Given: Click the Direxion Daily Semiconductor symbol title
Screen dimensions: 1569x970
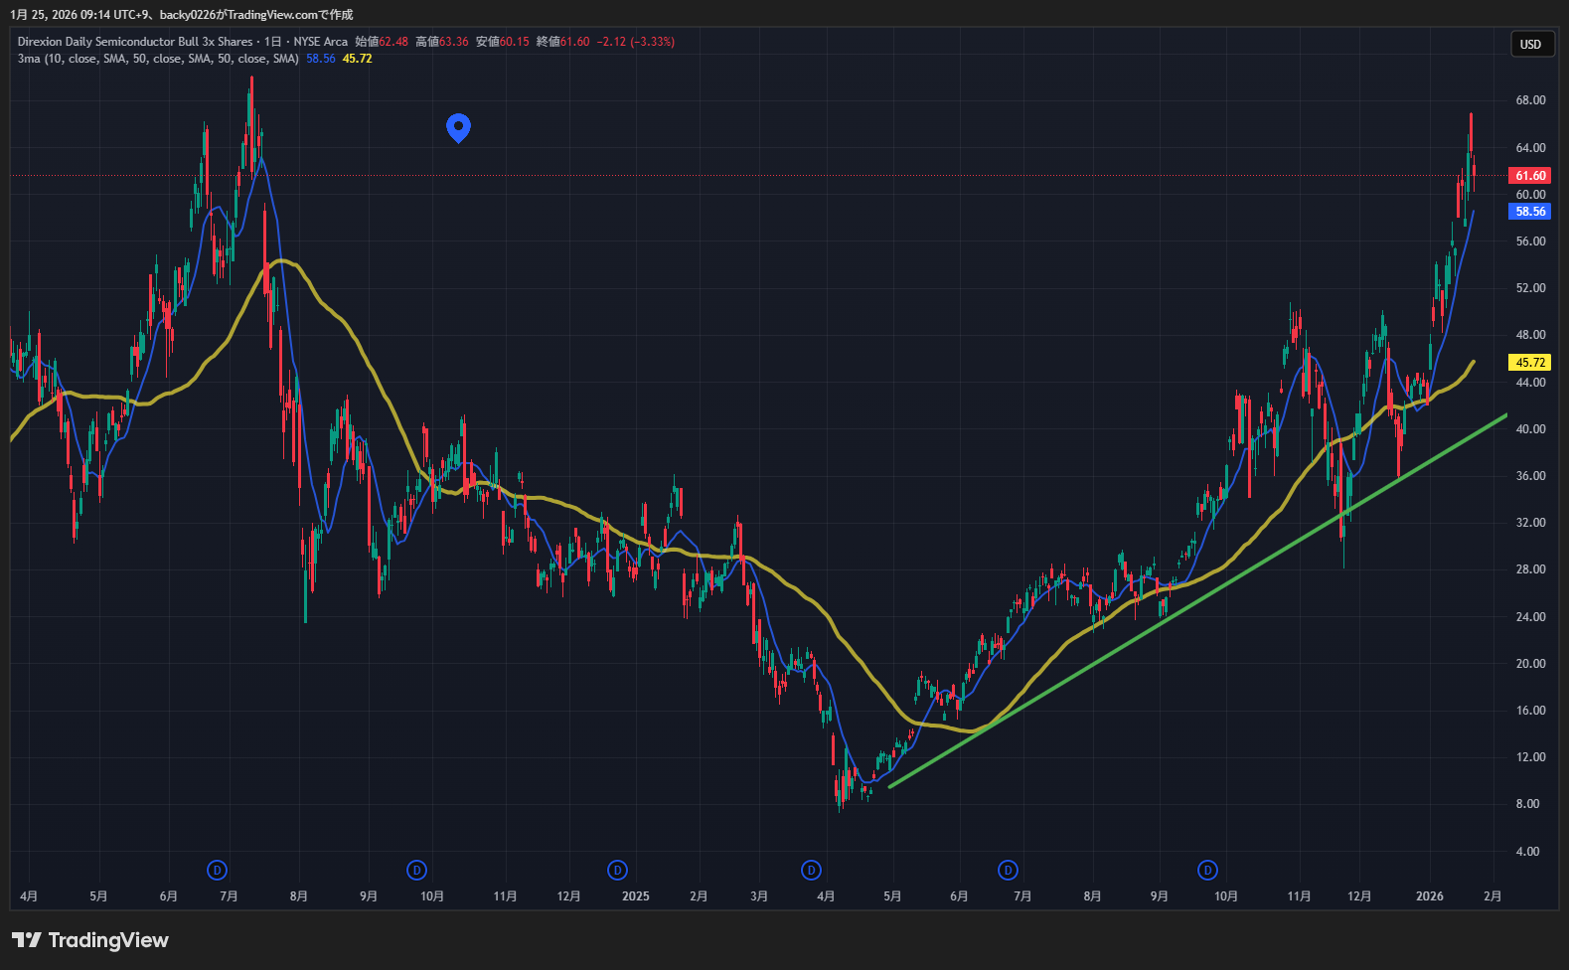Looking at the screenshot, I should coord(134,42).
